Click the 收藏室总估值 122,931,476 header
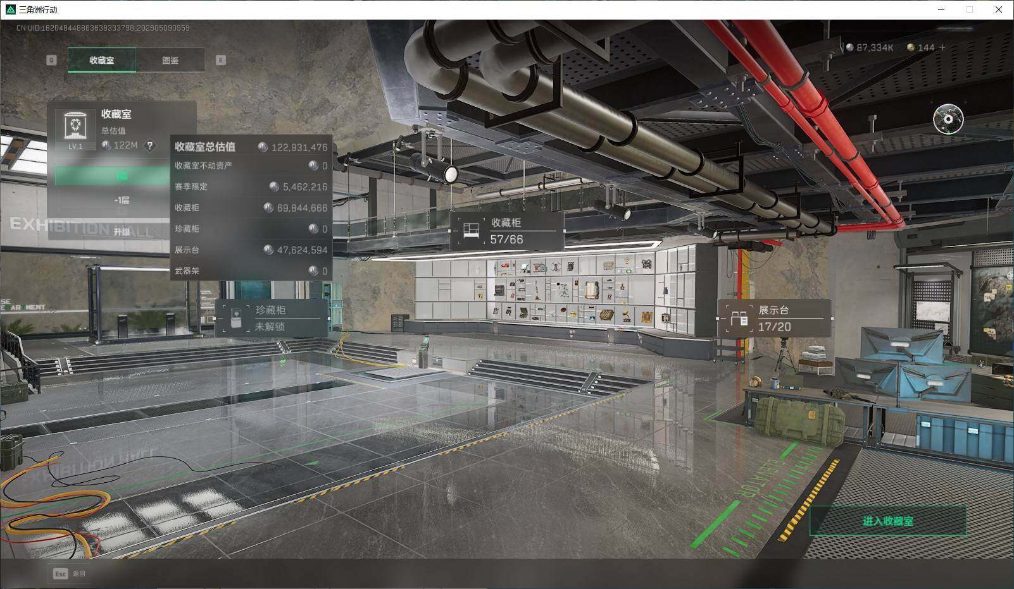 coord(251,147)
